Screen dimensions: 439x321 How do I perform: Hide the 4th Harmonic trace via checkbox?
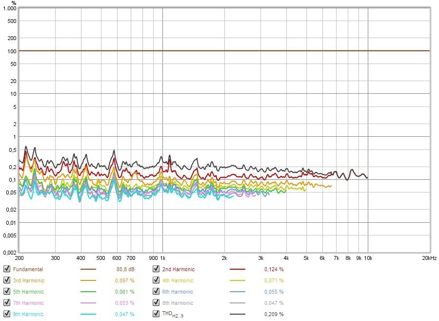(x=156, y=280)
